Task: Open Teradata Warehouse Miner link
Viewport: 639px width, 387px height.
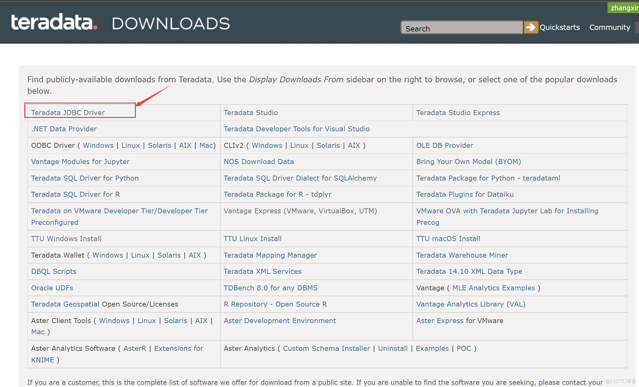Action: click(x=462, y=255)
